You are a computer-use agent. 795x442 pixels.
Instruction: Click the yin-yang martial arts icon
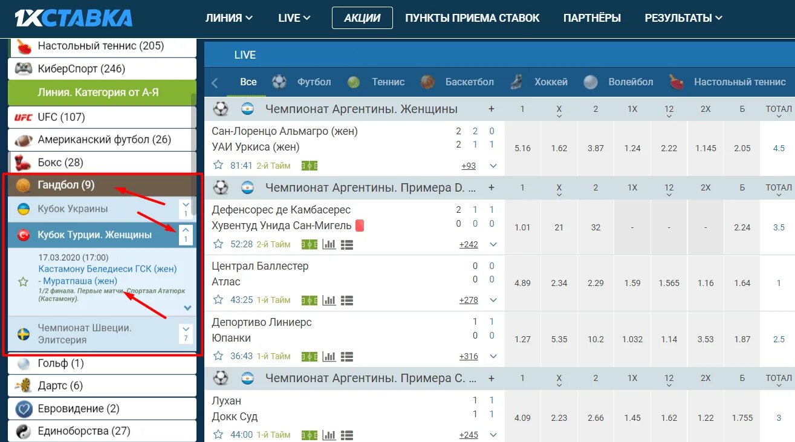tap(24, 432)
